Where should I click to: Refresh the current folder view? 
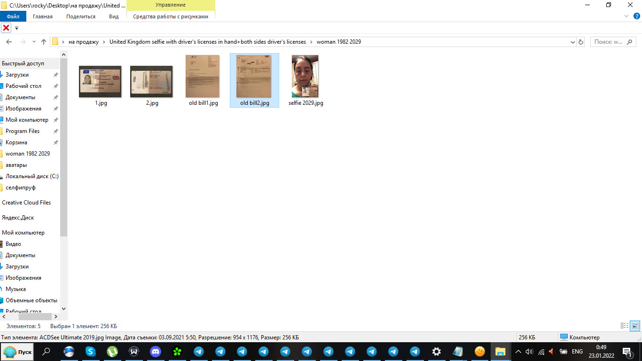click(581, 42)
